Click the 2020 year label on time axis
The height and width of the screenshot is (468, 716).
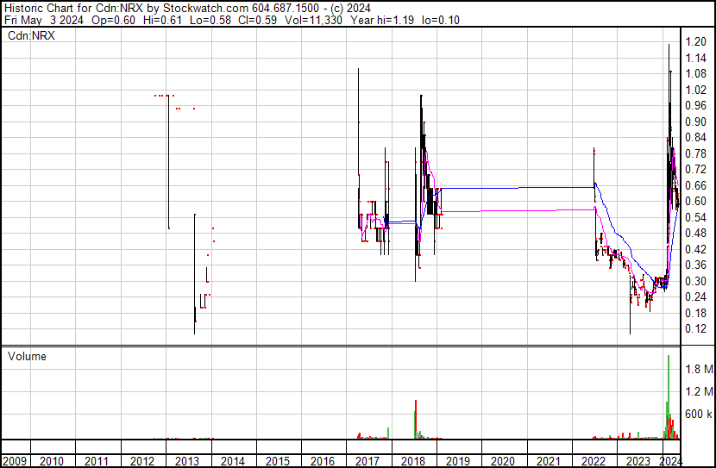[x=503, y=461]
